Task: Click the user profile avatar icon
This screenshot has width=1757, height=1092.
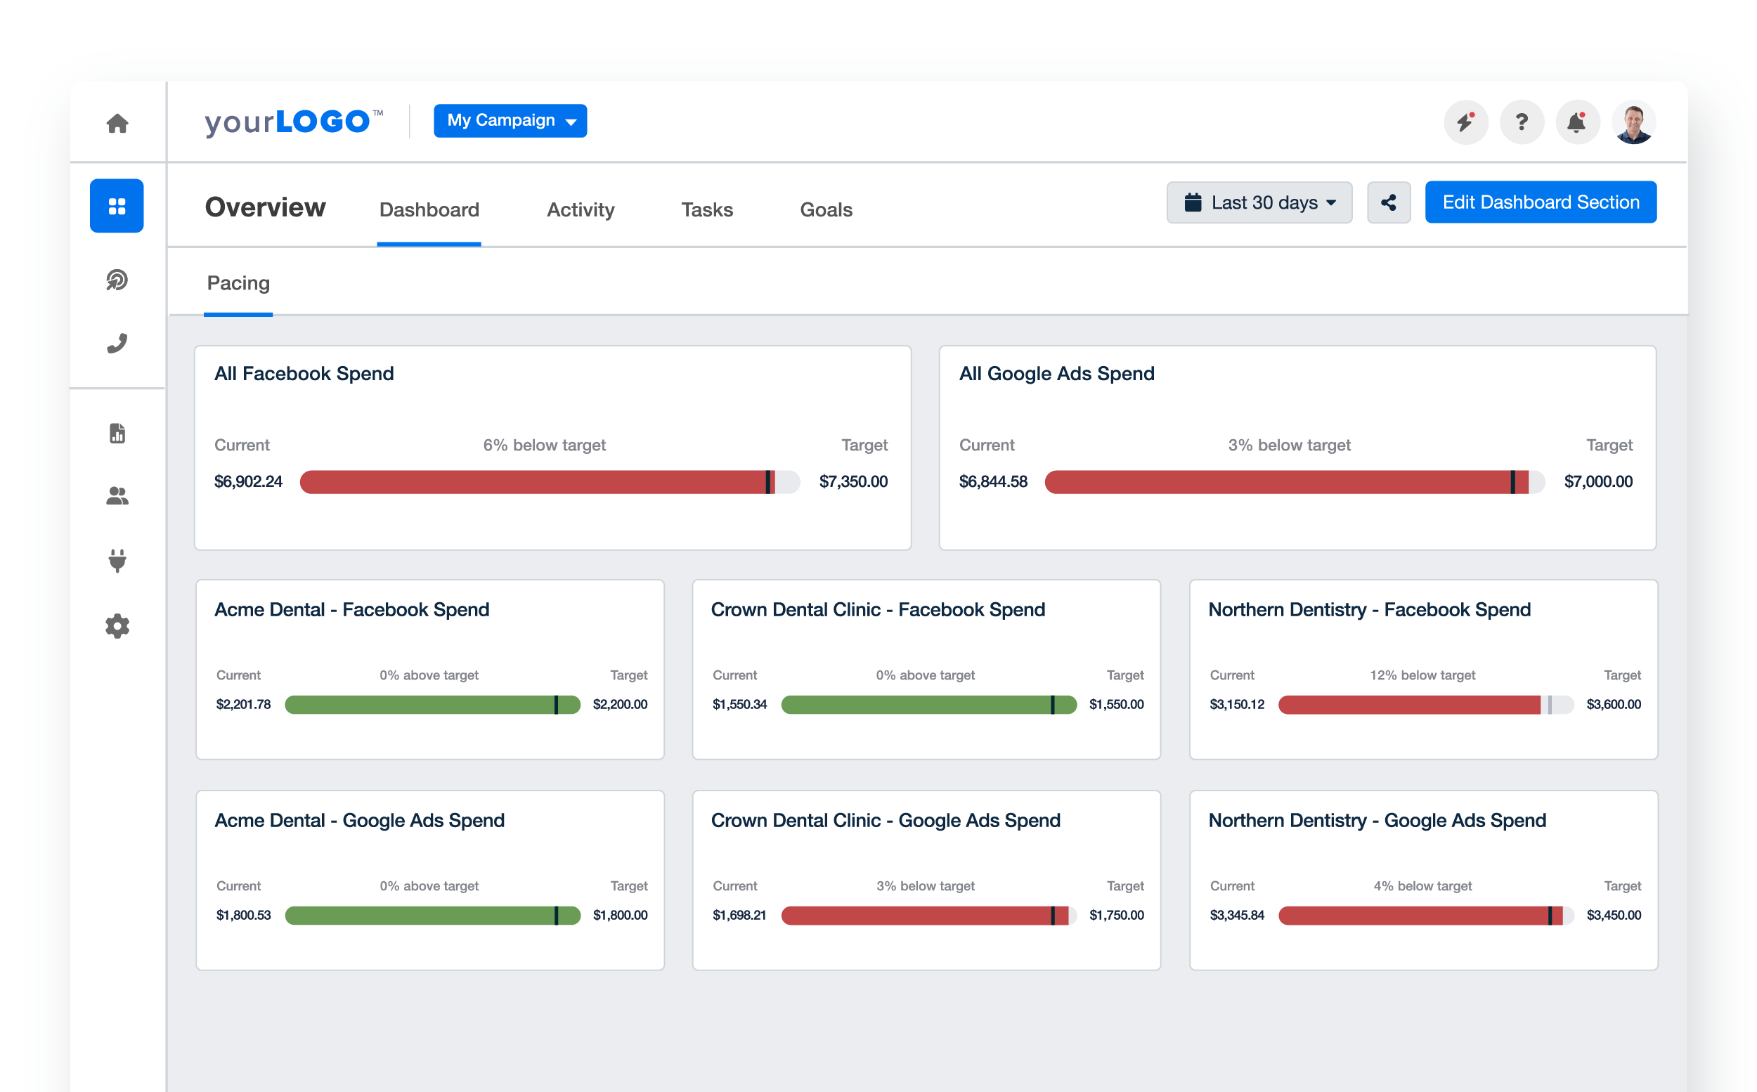Action: pyautogui.click(x=1635, y=121)
